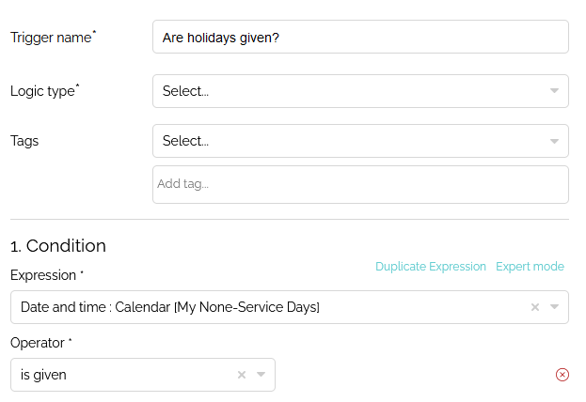
Task: Focus the Trigger name text field
Action: tap(360, 37)
